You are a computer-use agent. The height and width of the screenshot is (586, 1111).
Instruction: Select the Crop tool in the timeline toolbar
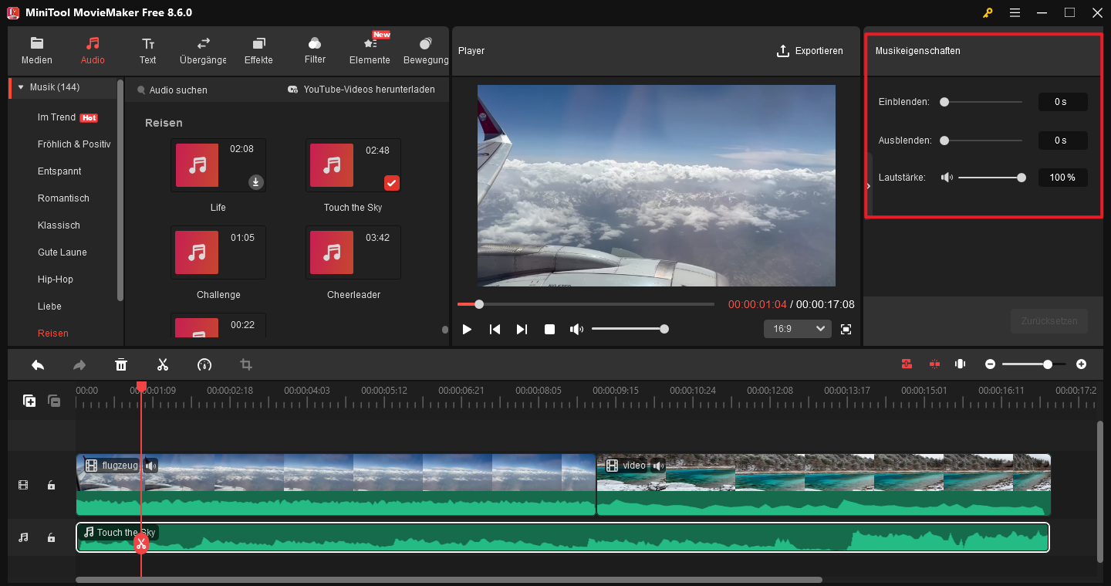[x=245, y=364]
